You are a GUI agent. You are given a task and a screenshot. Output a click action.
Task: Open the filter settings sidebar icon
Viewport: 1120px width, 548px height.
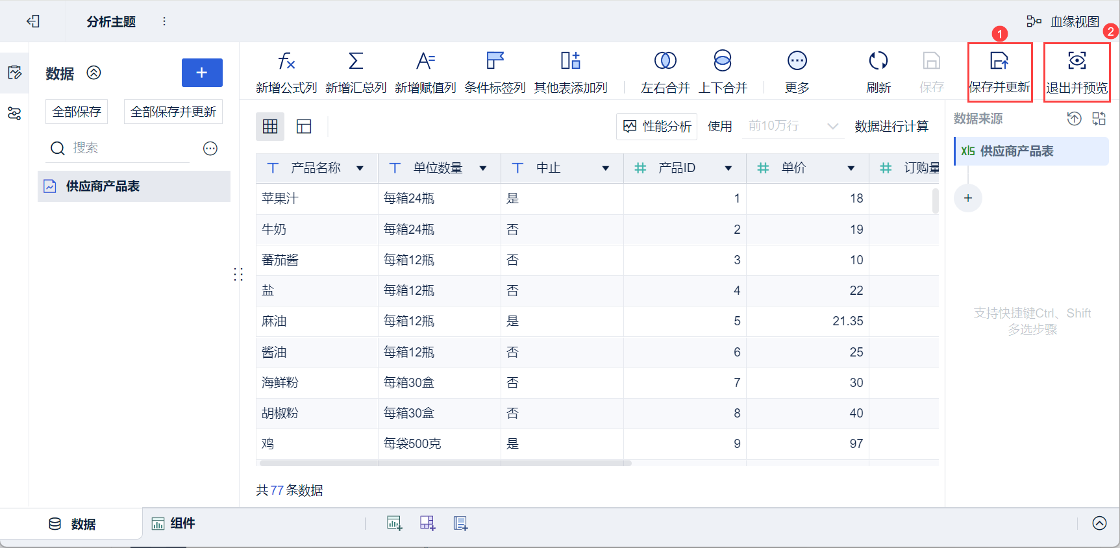(x=14, y=114)
